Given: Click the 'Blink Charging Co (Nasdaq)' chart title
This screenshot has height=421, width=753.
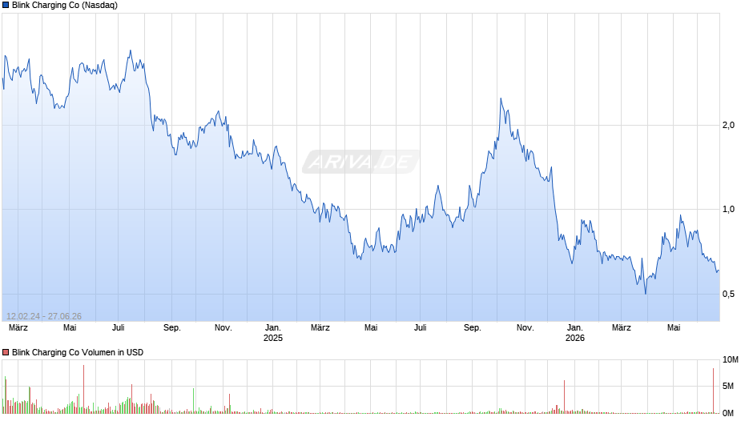Looking at the screenshot, I should 65,6.
